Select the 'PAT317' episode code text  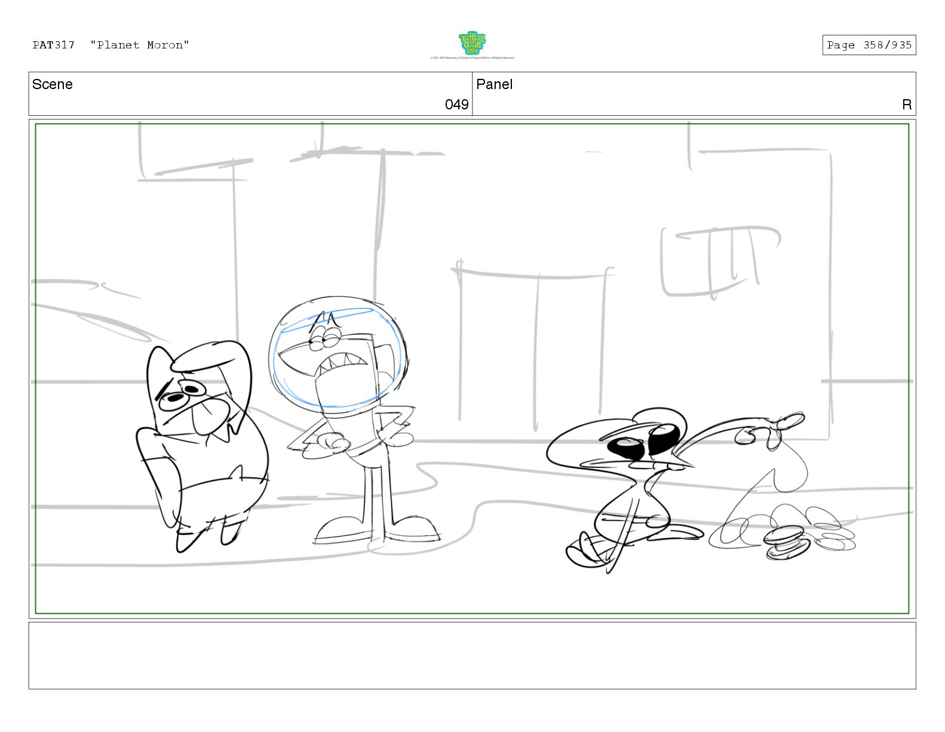54,45
